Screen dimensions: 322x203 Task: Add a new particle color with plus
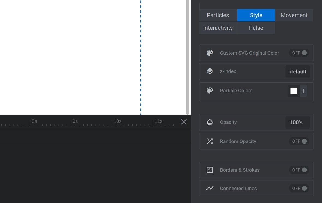click(x=303, y=91)
